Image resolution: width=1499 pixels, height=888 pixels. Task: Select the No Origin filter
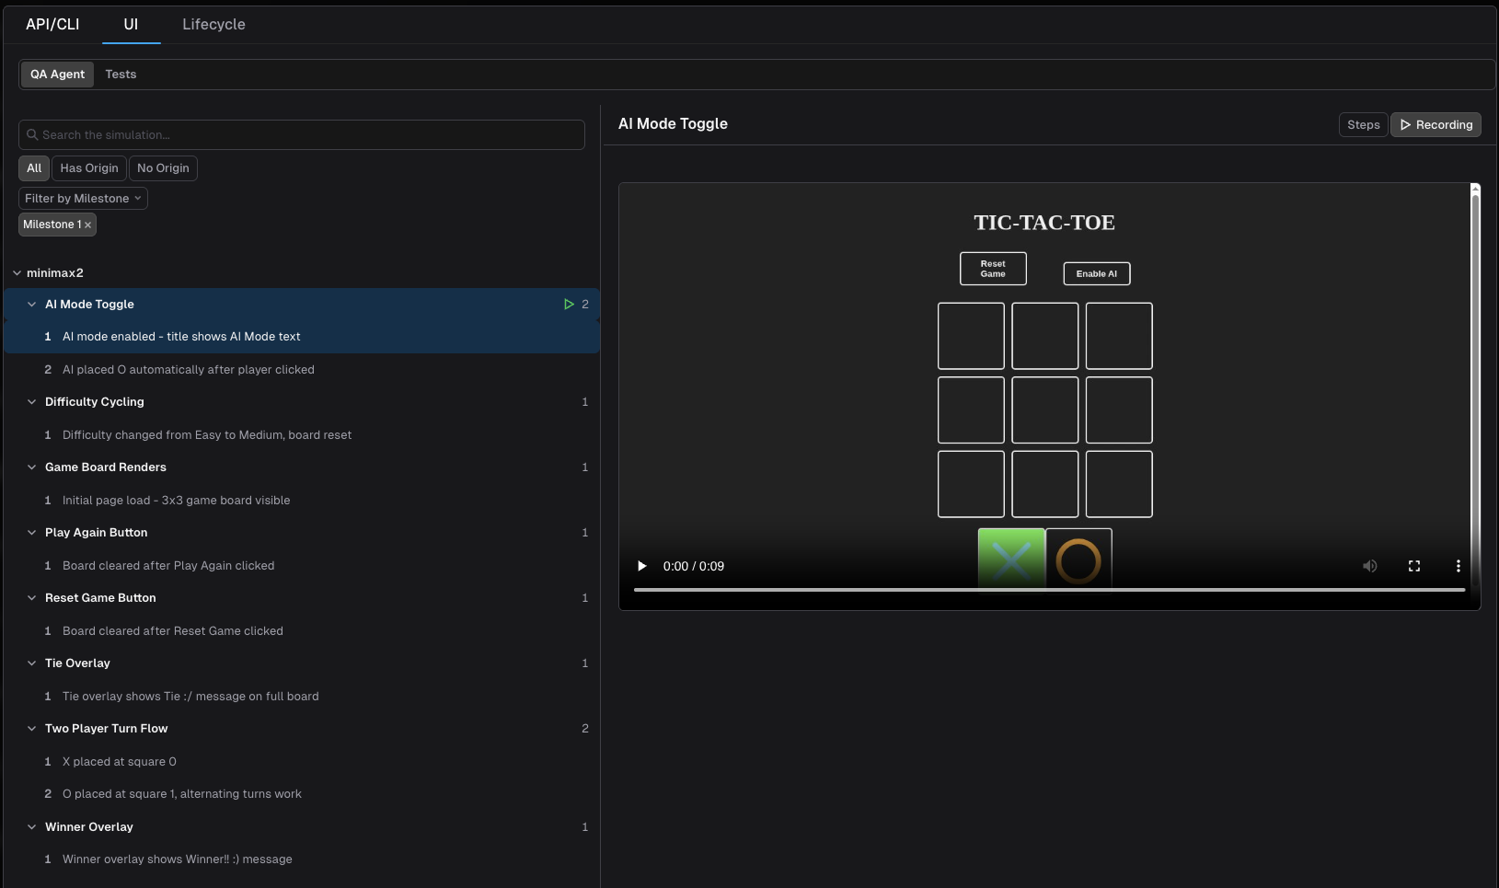click(x=163, y=168)
